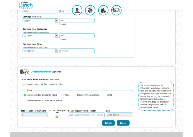The width and height of the screenshot is (193, 137).
Task: Select the Hispanic Latino radio button
Action: (23, 84)
